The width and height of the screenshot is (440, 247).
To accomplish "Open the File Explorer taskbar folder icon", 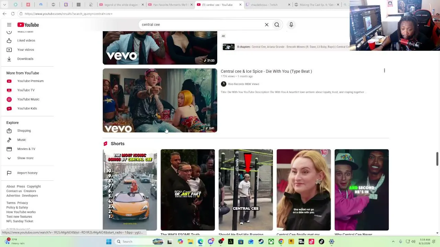I will (190, 242).
